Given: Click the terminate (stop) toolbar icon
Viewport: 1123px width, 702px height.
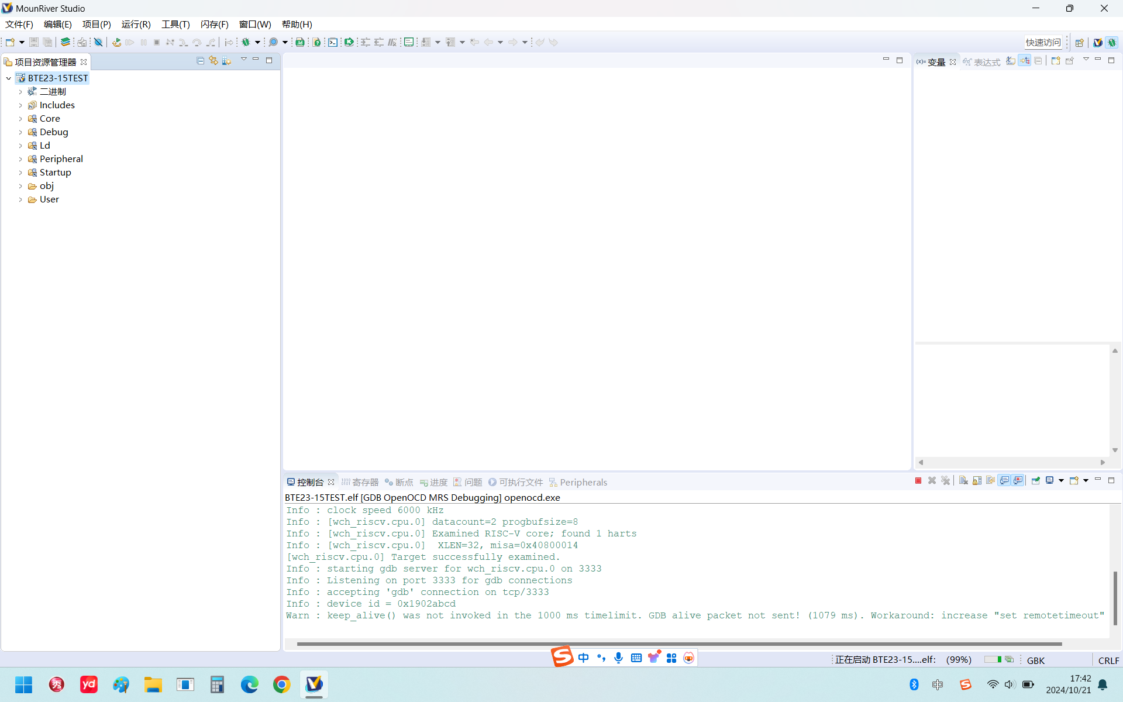Looking at the screenshot, I should click(x=157, y=42).
